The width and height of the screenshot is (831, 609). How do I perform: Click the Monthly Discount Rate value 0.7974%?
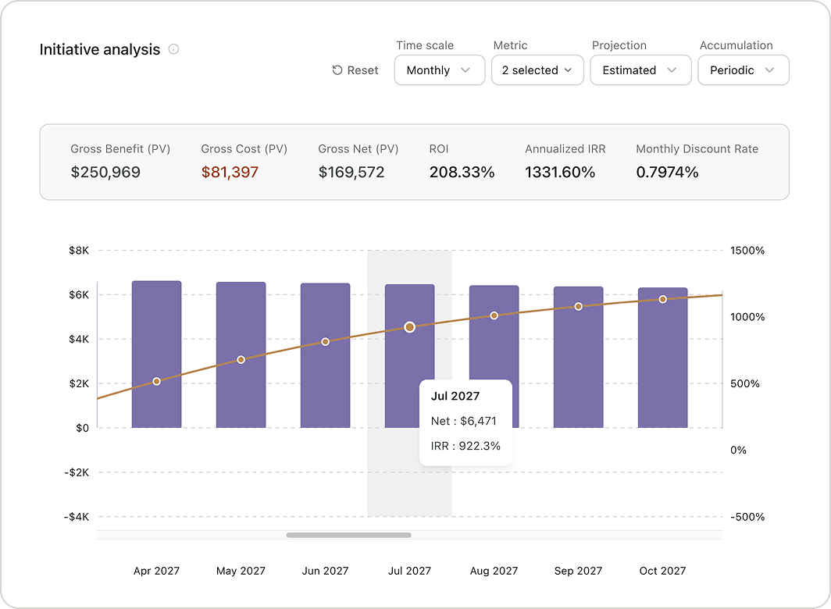click(667, 173)
